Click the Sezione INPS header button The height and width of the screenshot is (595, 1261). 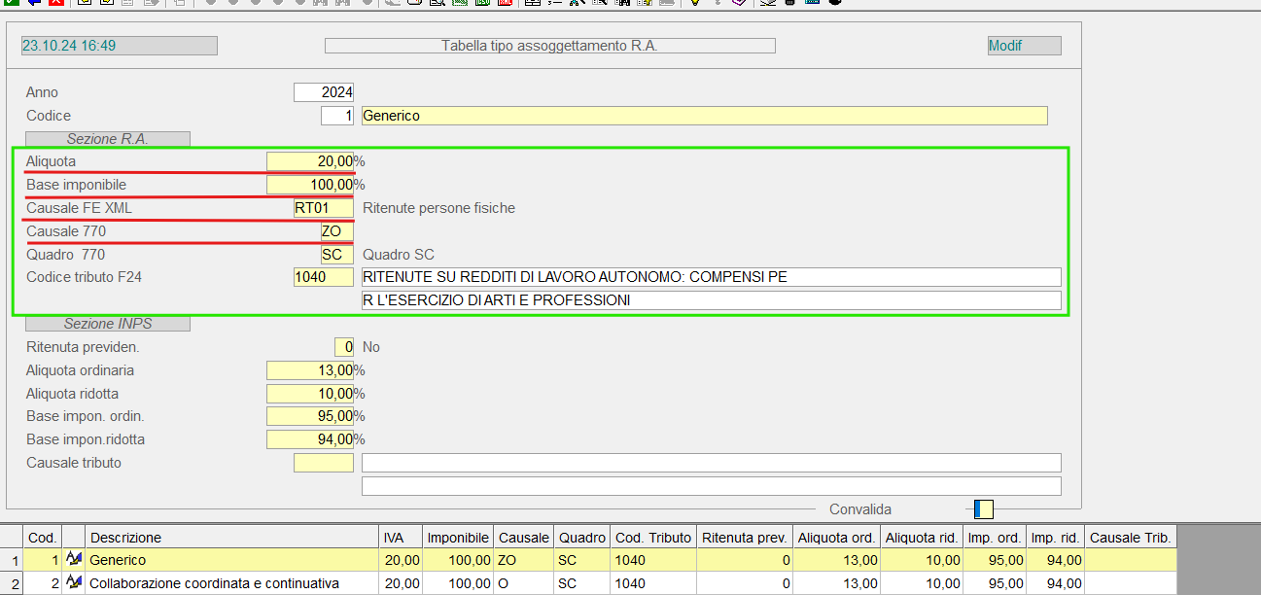[107, 324]
